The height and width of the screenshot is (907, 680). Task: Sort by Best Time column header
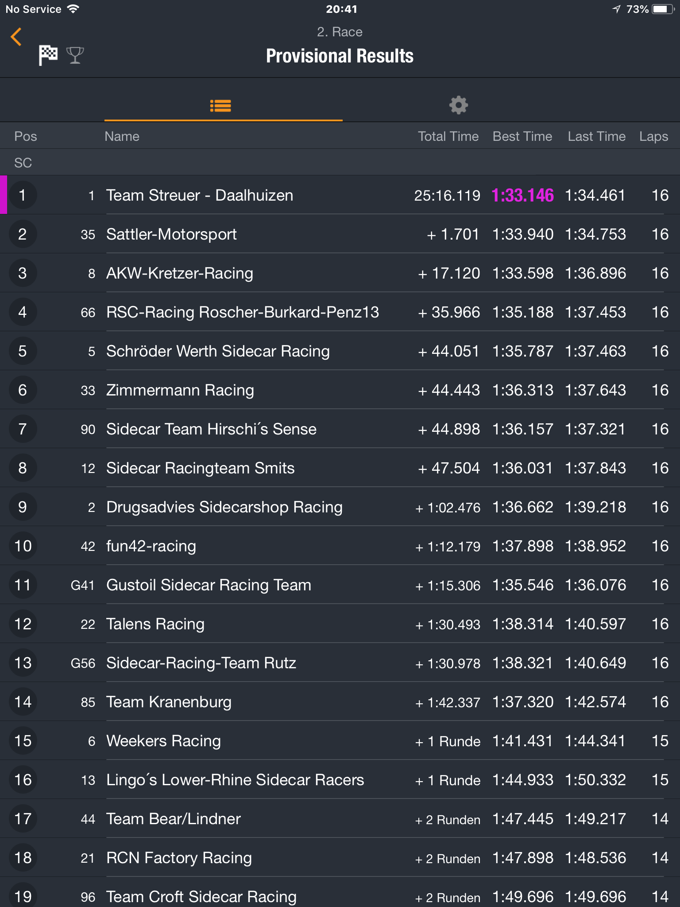[x=522, y=136]
